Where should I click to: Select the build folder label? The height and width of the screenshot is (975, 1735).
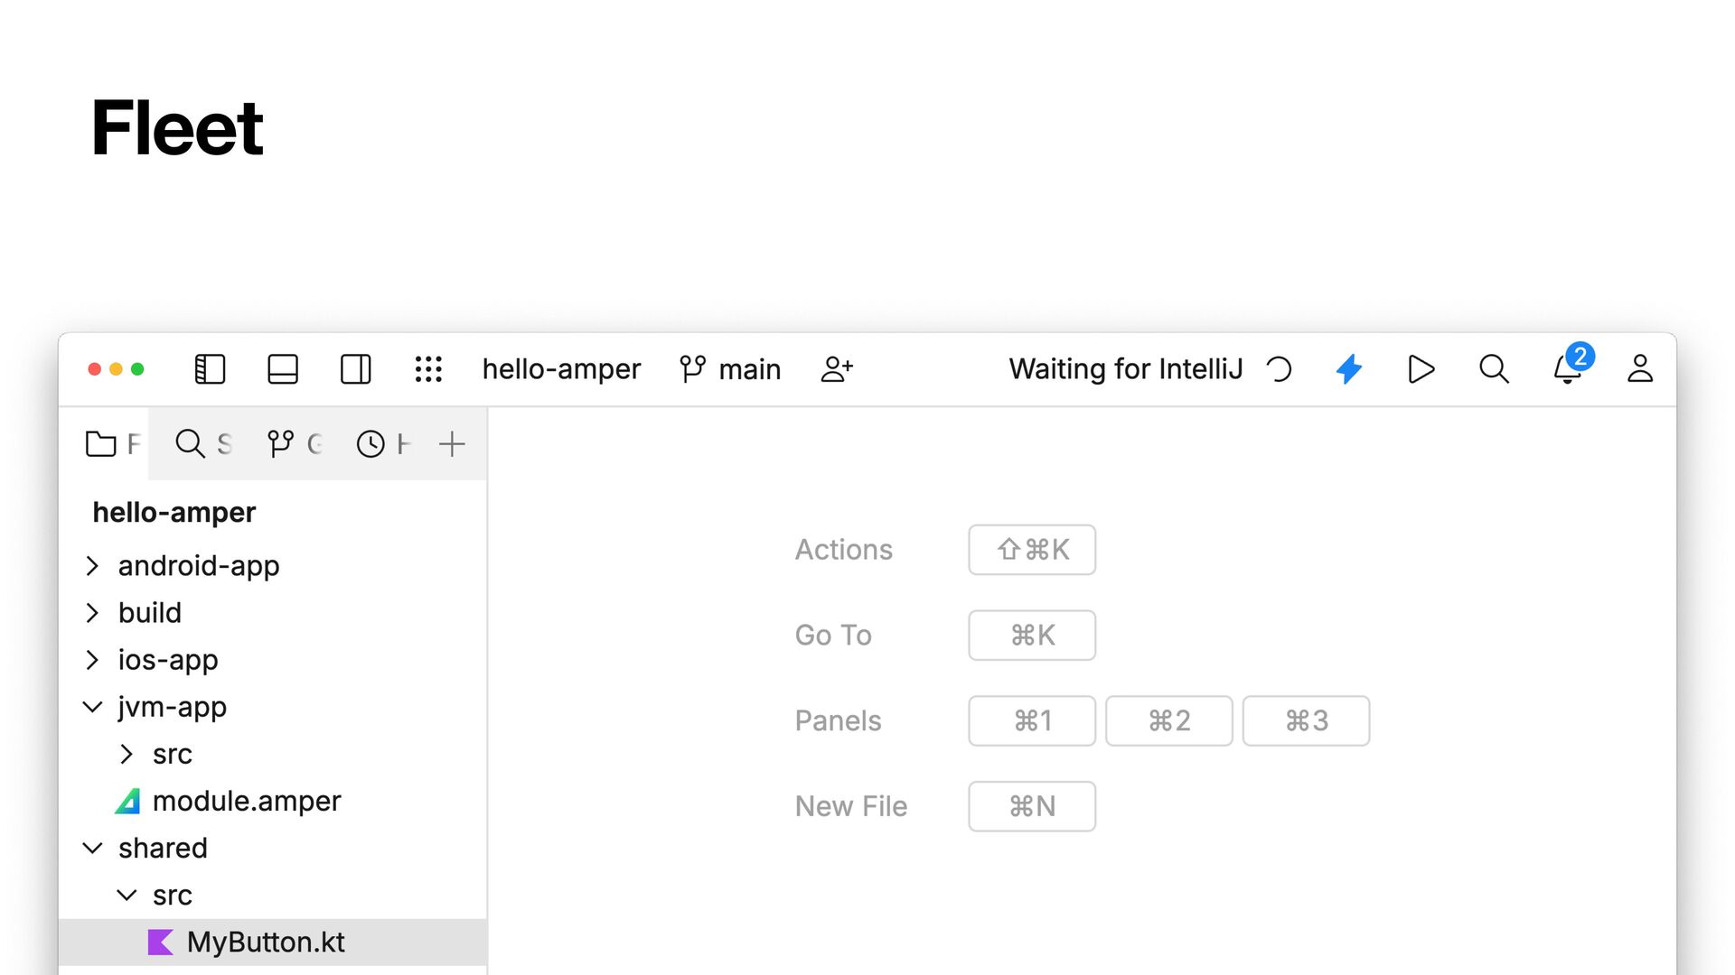[150, 613]
